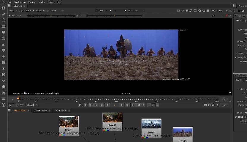This screenshot has width=247, height=142.
Task: Switch to the Curve Editor tab
Action: [40, 111]
